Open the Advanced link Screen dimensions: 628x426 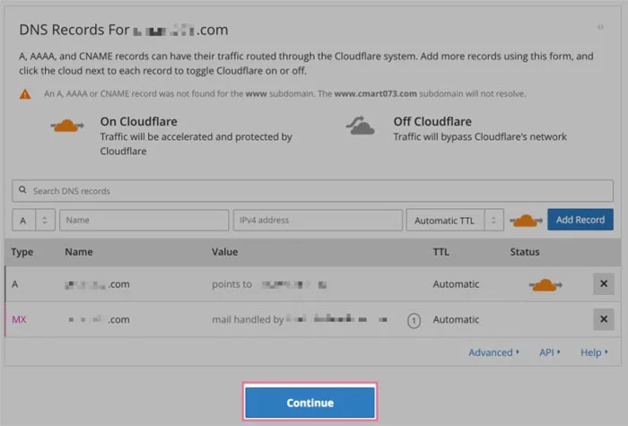click(493, 352)
